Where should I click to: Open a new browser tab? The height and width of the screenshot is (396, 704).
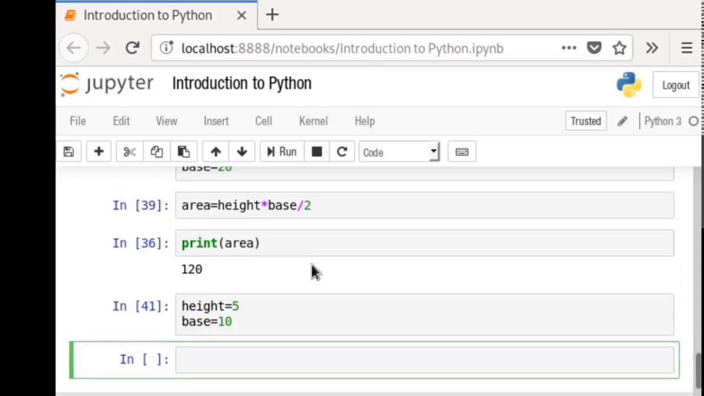click(x=272, y=15)
